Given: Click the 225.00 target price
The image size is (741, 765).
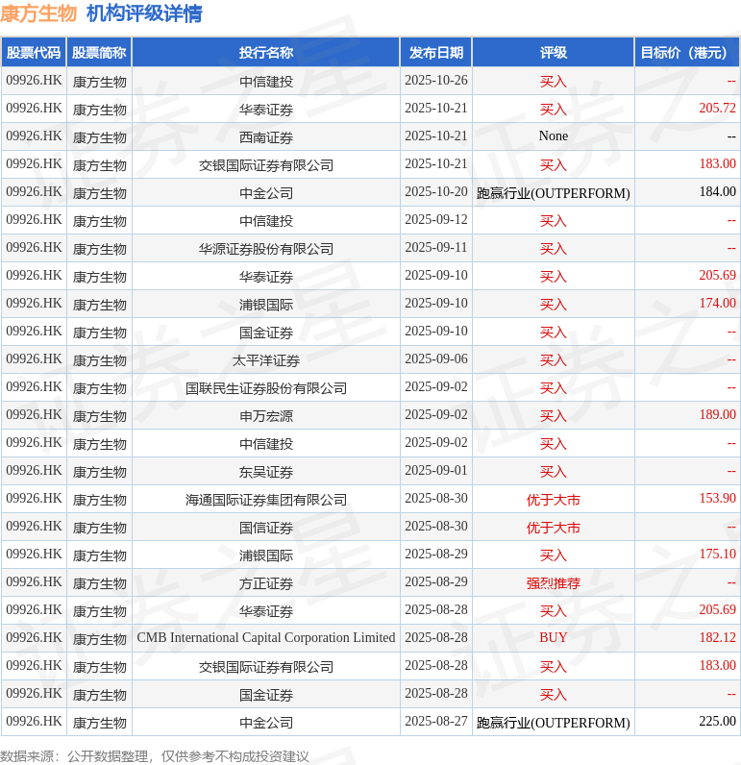Looking at the screenshot, I should (x=717, y=721).
